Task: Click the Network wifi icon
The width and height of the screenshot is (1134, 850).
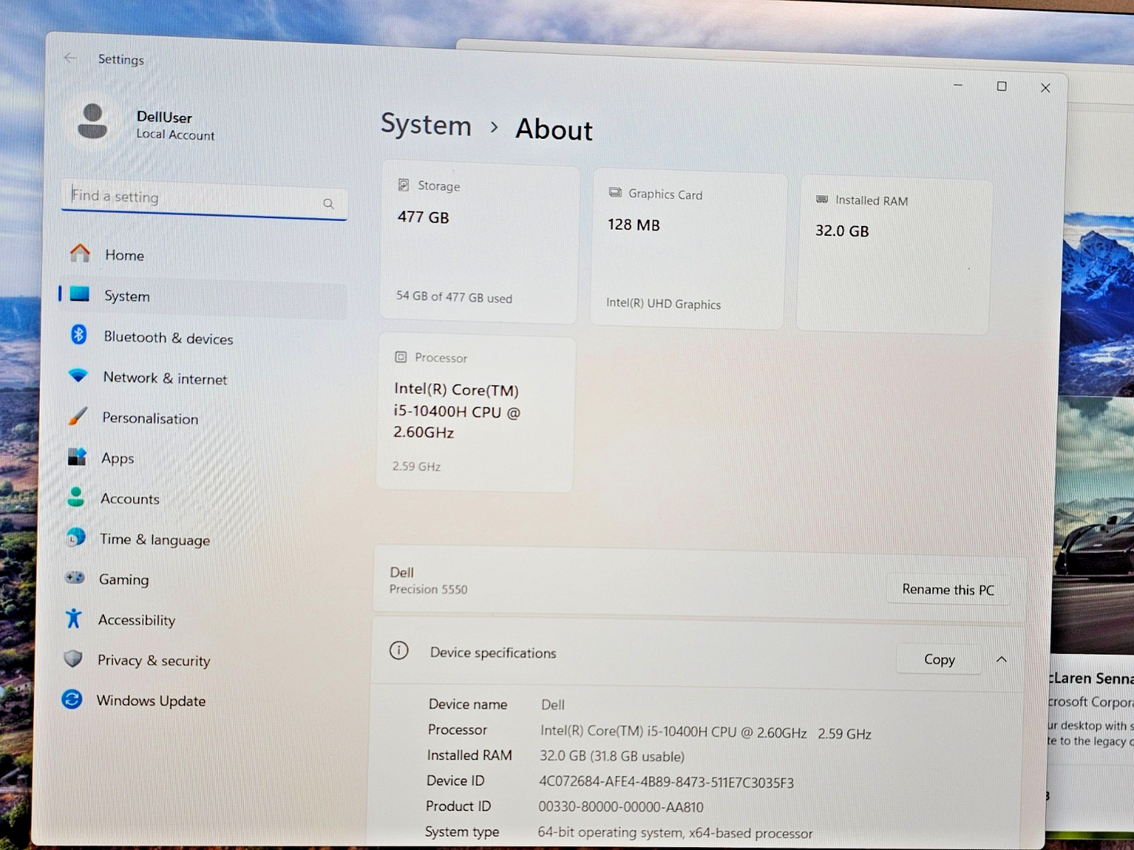Action: point(78,376)
